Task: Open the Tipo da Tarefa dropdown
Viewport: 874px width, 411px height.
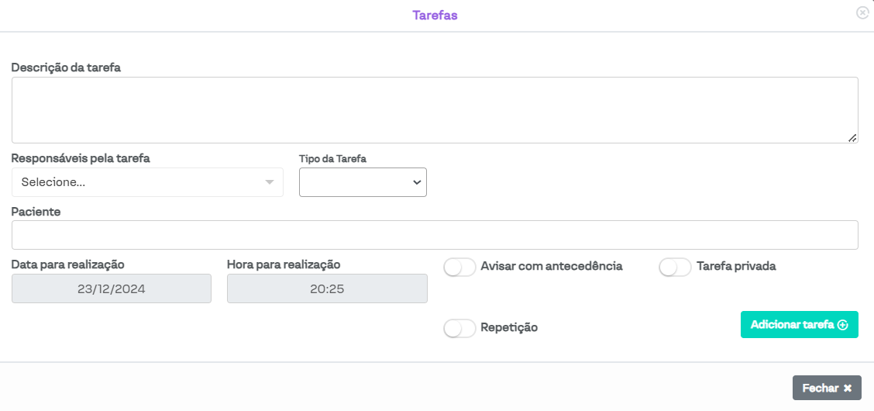Action: point(362,182)
